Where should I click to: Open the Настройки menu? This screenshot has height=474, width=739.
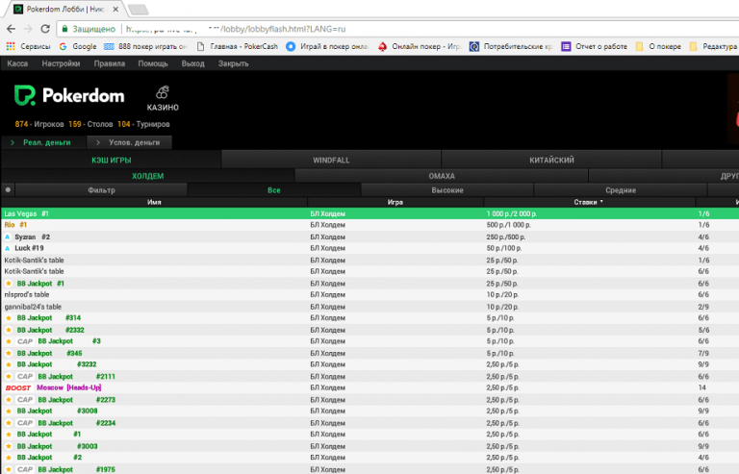click(x=61, y=63)
